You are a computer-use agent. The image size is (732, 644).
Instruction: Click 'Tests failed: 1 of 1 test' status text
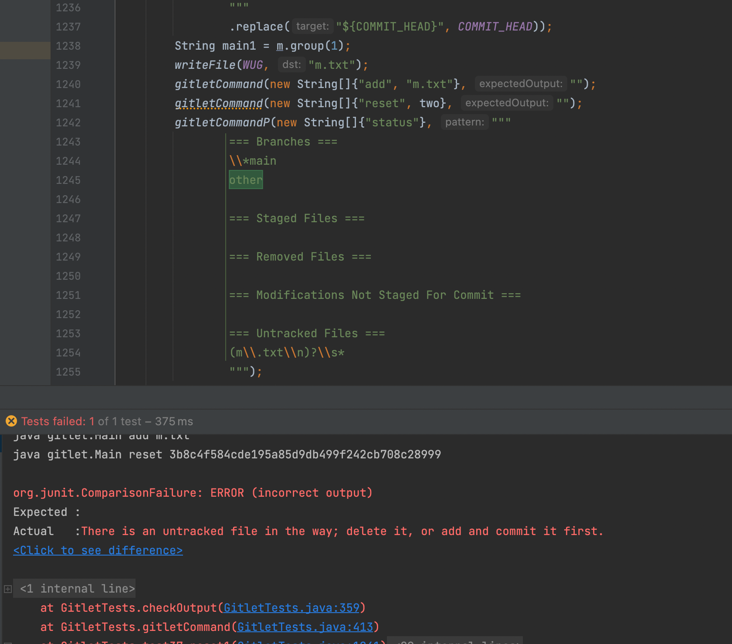pos(107,421)
